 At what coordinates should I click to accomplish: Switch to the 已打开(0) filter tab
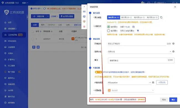(x=51, y=25)
